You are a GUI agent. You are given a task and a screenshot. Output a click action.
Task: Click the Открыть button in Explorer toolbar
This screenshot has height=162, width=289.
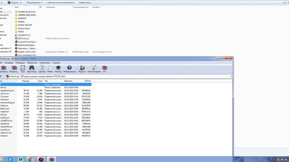[x=13, y=3]
